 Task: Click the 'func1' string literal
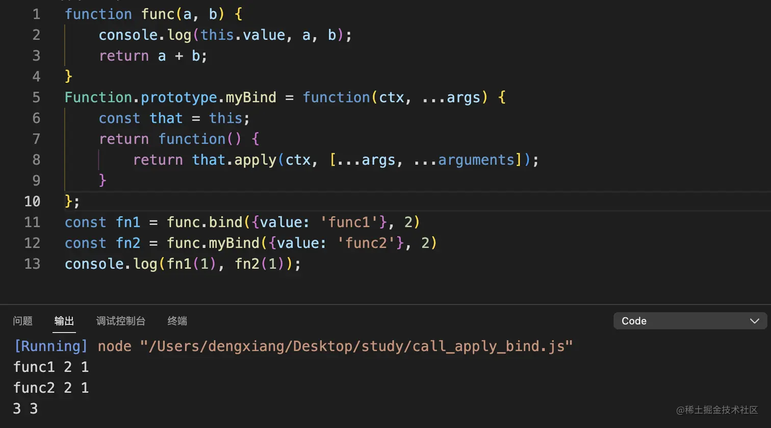(349, 222)
